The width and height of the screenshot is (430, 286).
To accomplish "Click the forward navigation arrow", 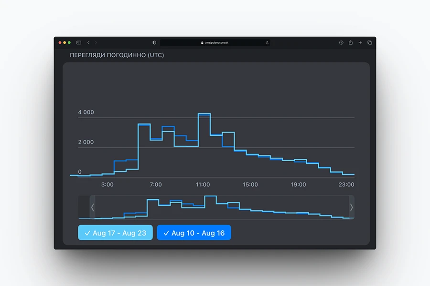I will pos(96,42).
